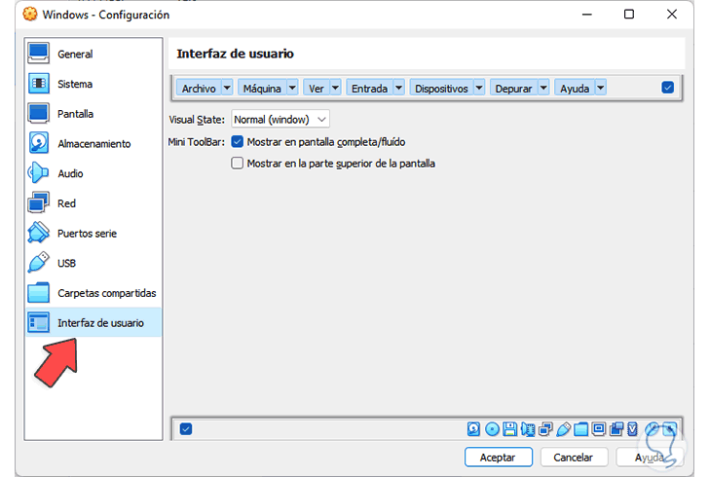
Task: Toggle the Ver menu item
Action: 317,88
